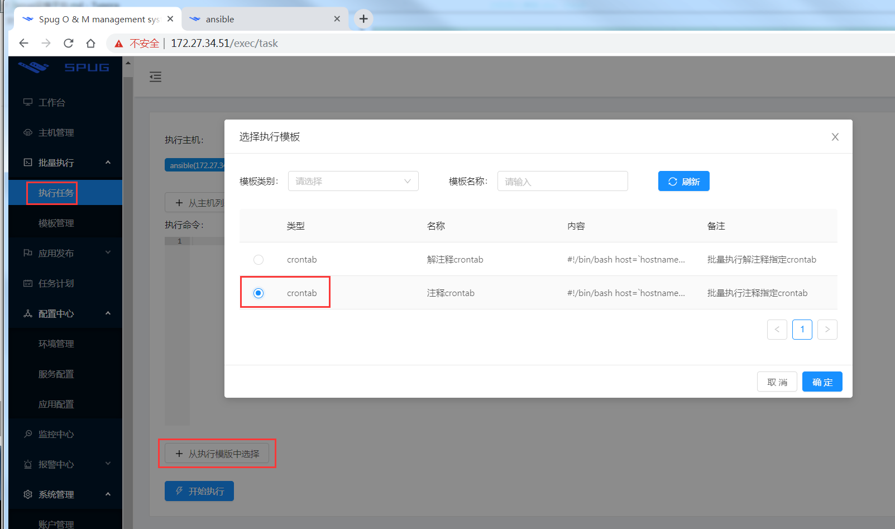Go to previous page of templates
Screen dimensions: 895x529
pyautogui.click(x=777, y=330)
